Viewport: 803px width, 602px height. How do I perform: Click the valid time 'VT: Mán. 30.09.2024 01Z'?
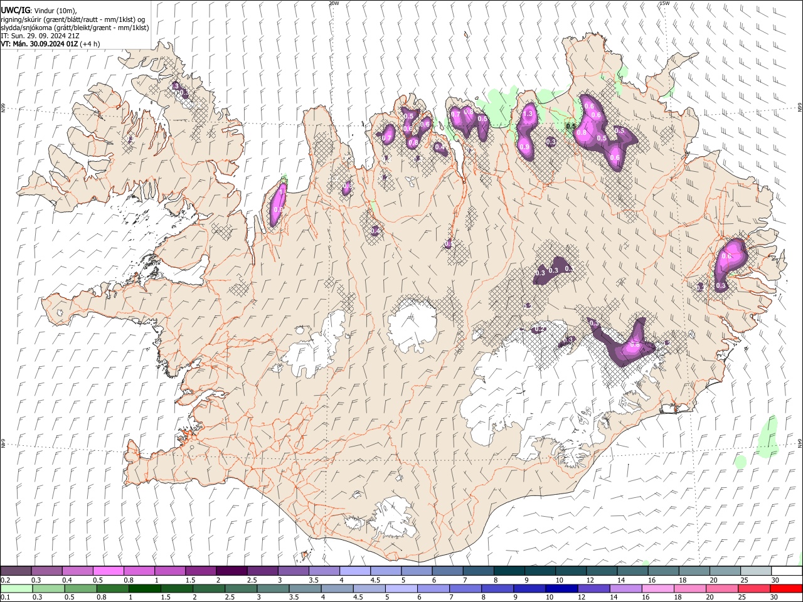click(x=40, y=44)
